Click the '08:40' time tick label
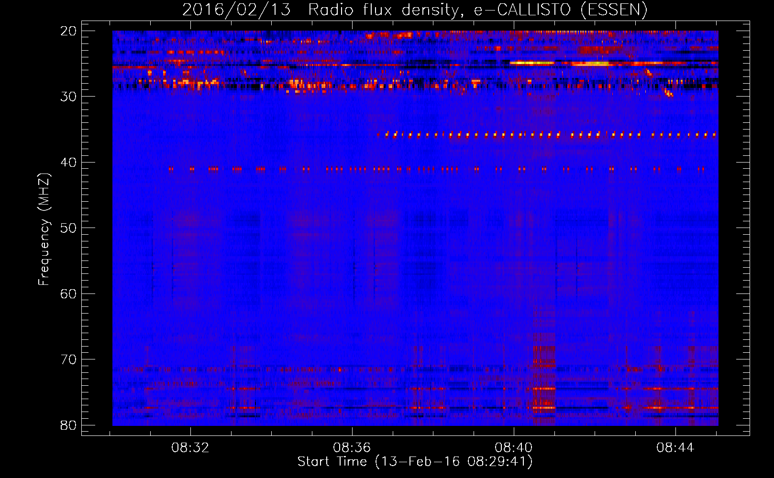Viewport: 774px width, 478px height. tap(514, 448)
